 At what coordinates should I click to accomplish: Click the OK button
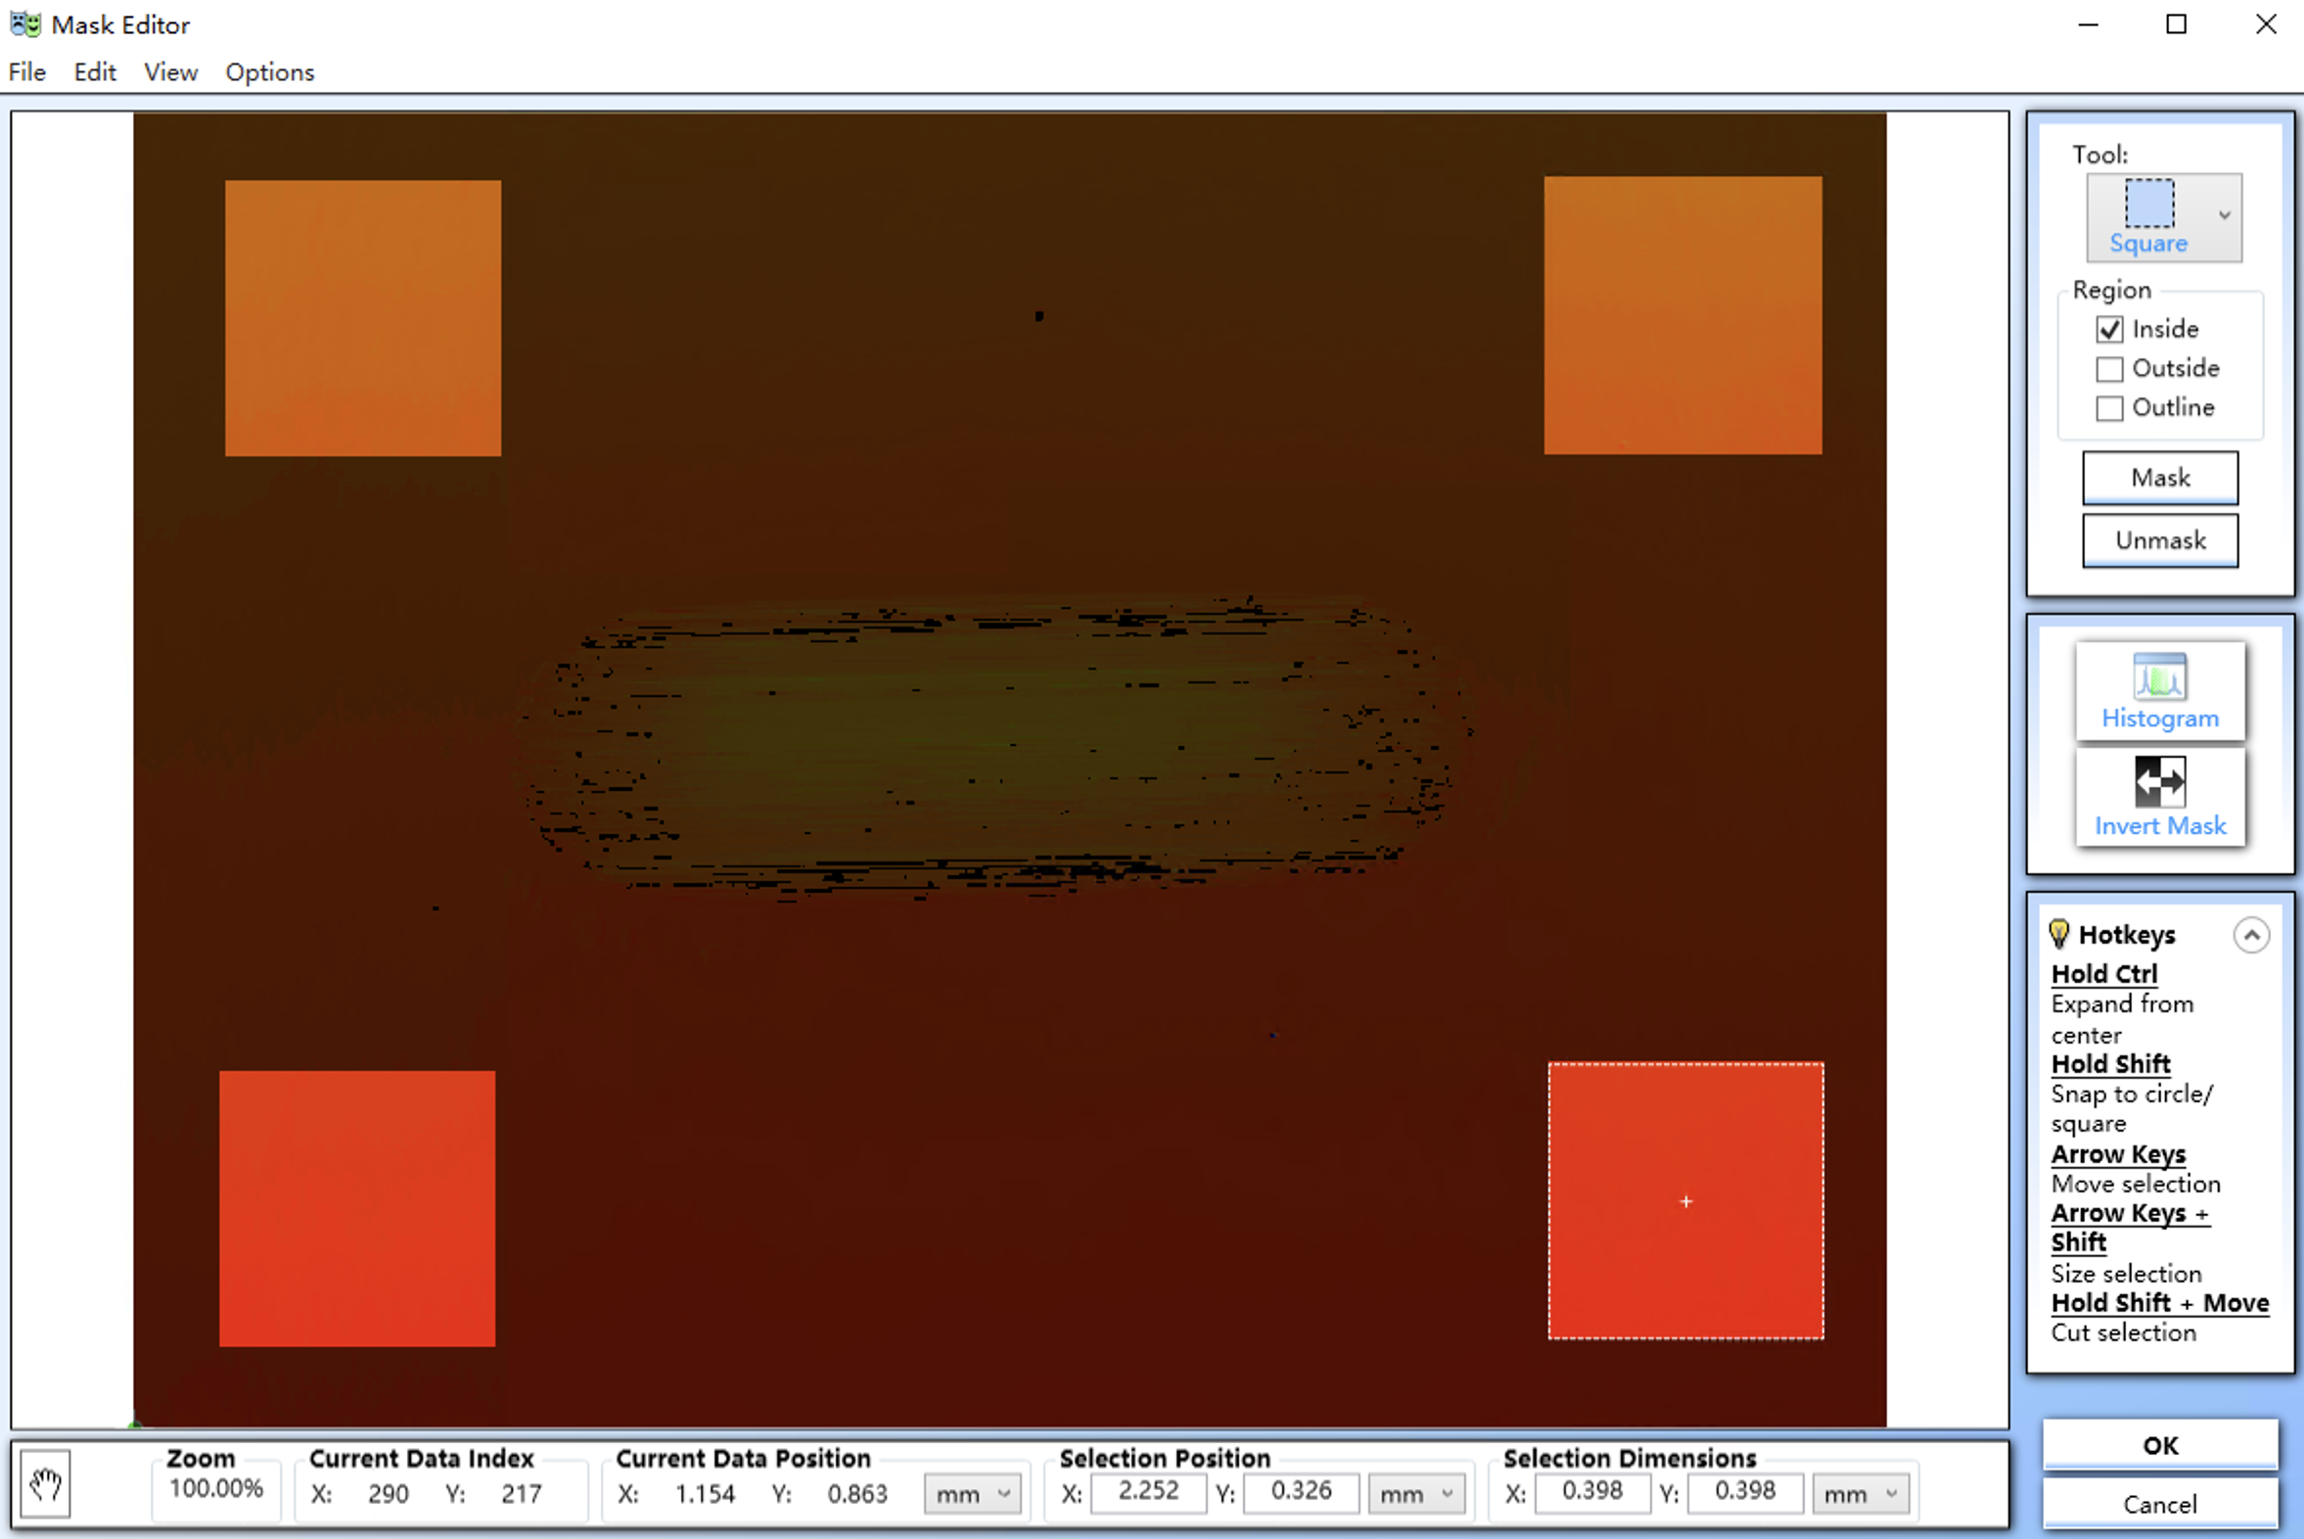click(x=2159, y=1445)
